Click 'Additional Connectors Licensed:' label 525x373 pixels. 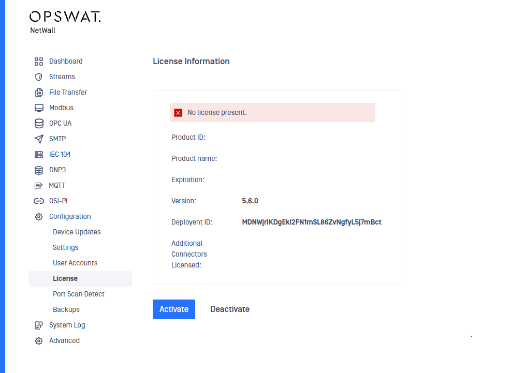pyautogui.click(x=189, y=254)
